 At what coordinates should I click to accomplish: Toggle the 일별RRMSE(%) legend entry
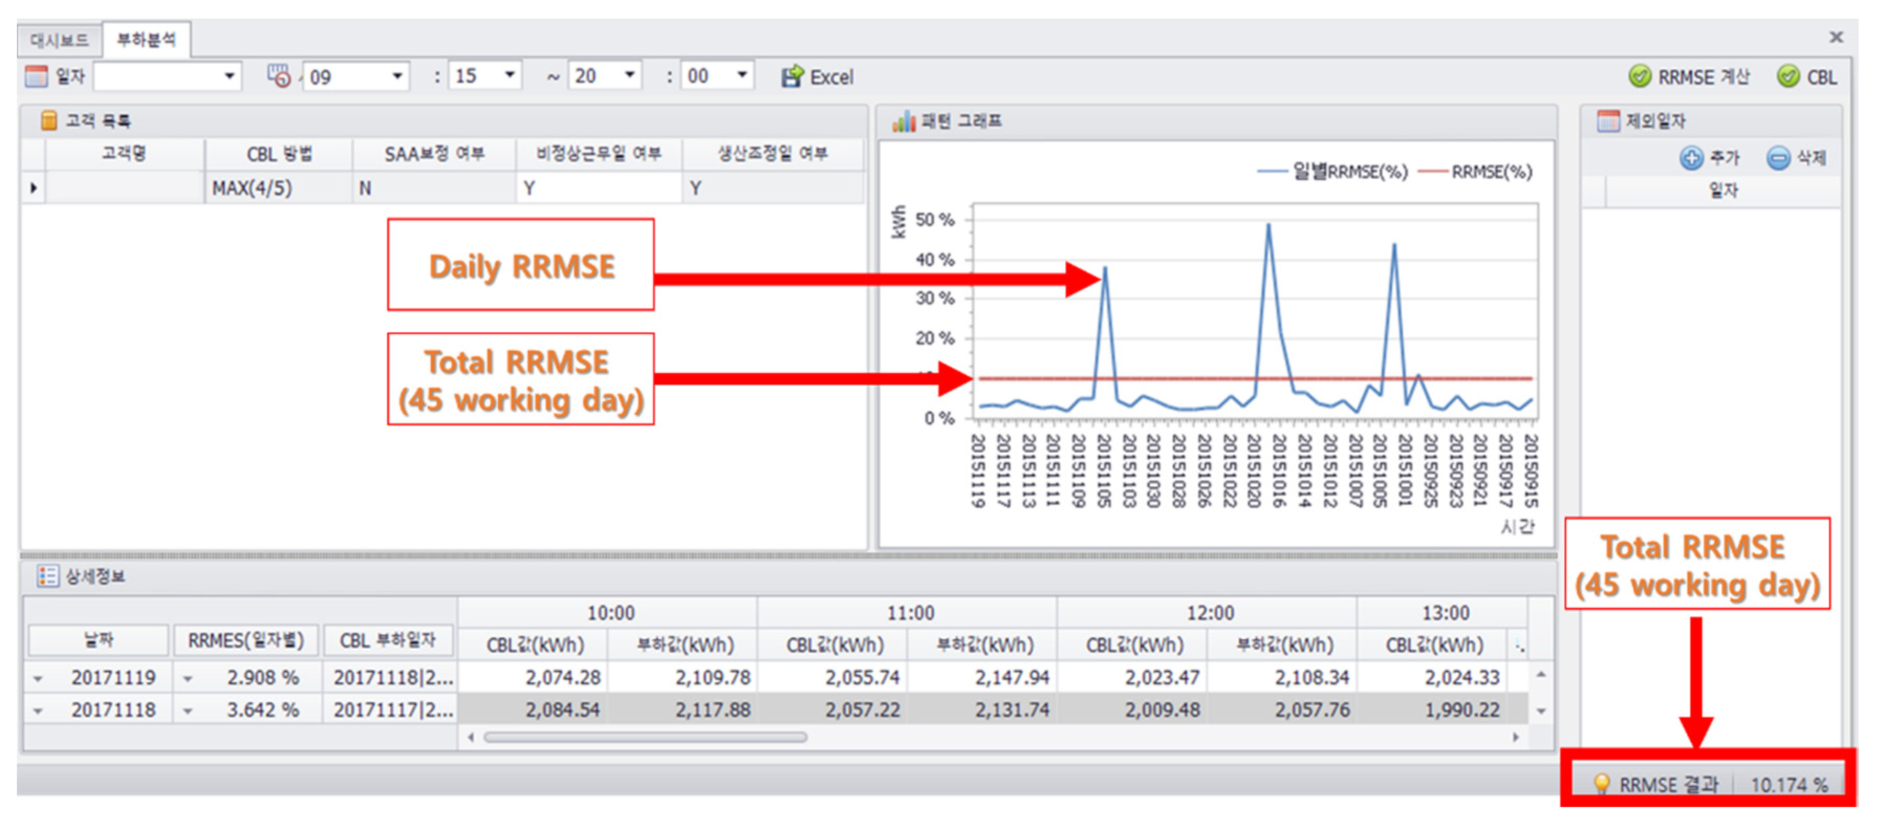(x=1333, y=172)
